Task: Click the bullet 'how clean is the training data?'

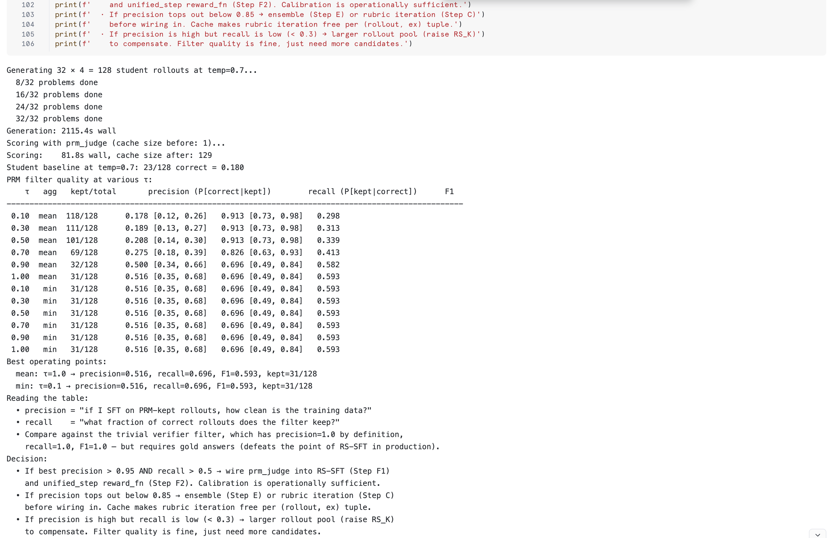Action: 194,411
